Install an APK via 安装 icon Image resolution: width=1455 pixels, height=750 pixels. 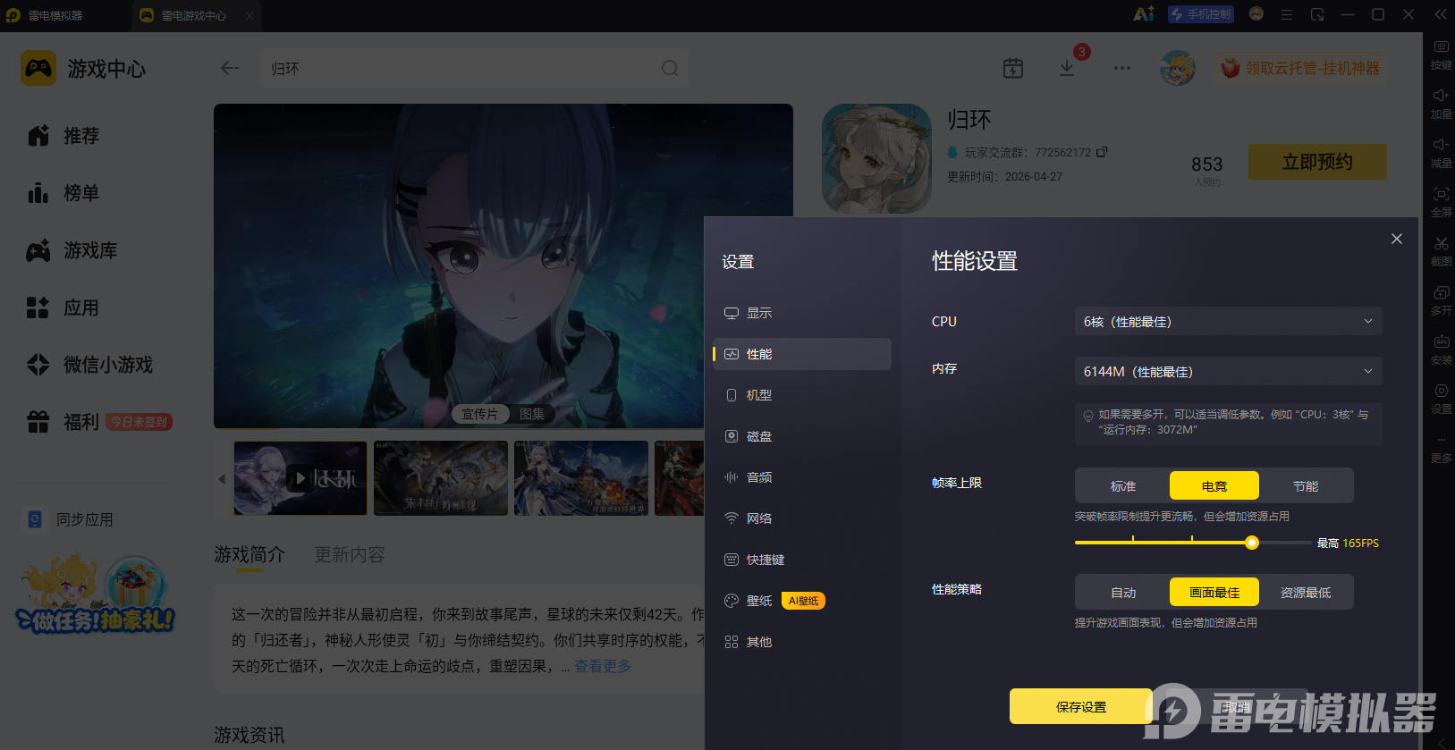coord(1441,349)
